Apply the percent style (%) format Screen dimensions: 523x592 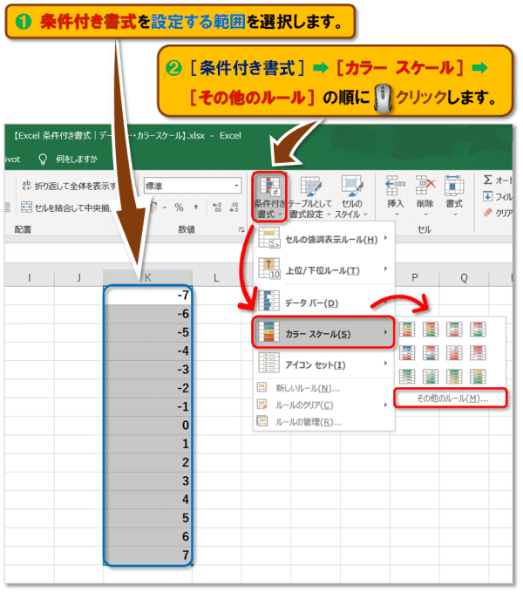coord(179,208)
